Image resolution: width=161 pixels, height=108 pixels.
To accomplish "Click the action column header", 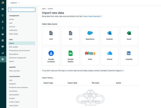I will tap(118, 83).
